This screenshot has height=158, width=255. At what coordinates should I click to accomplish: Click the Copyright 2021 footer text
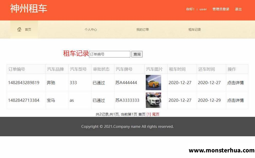pos(128,127)
